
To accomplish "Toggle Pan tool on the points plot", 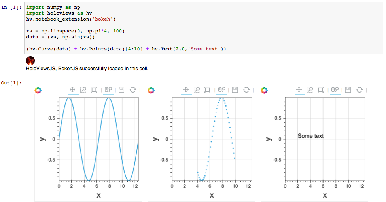I will (186, 90).
